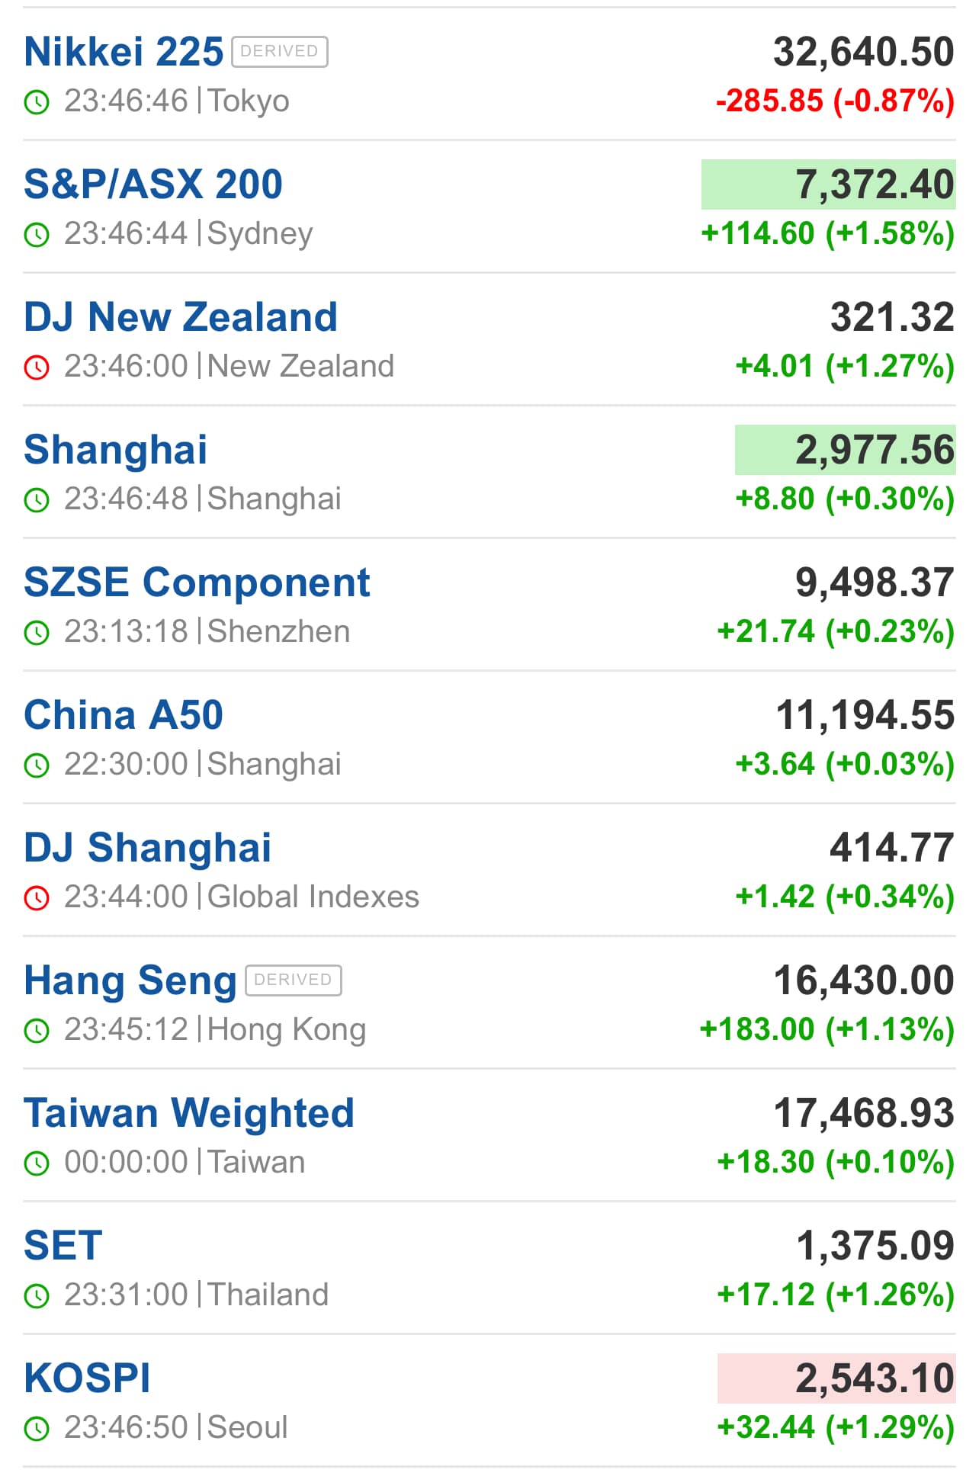
Task: Click the clock icon under S&P/ASX 200
Action: pos(37,234)
